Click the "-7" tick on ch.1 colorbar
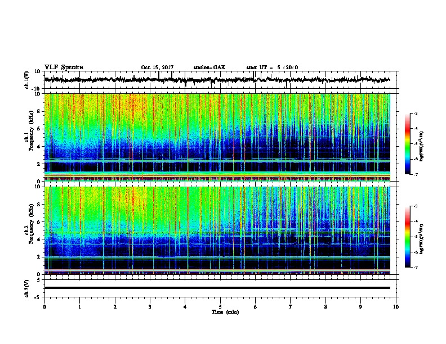Image resolution: width=446 pixels, height=344 pixels. pyautogui.click(x=415, y=174)
